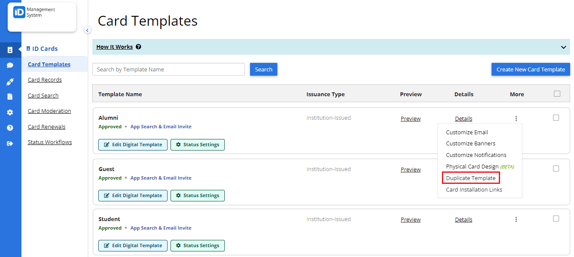Toggle the three-dot More menu for Alumni
This screenshot has width=574, height=257.
(516, 118)
